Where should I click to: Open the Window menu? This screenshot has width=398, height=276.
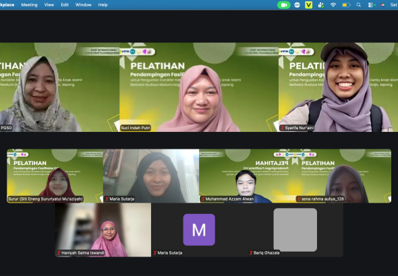pos(83,5)
